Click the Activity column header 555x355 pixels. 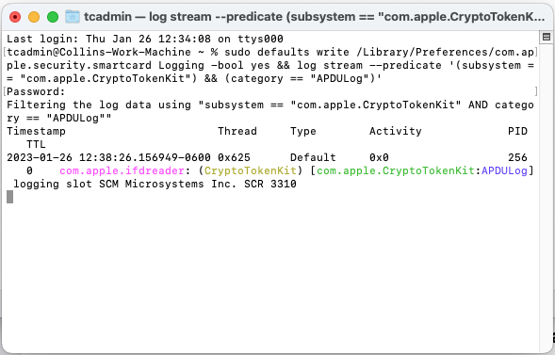[x=396, y=131]
